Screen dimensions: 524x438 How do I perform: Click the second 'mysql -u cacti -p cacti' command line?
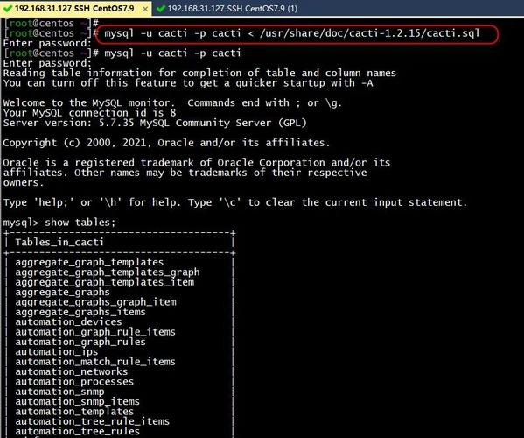172,53
